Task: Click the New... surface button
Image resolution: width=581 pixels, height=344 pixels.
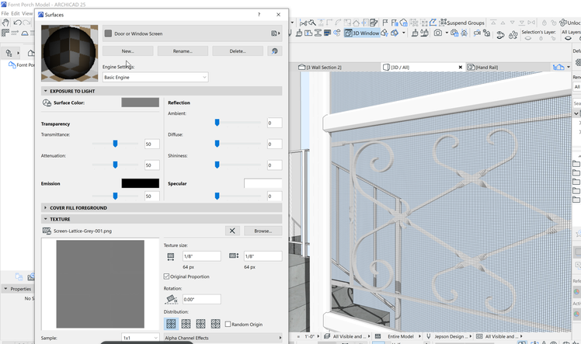Action: [x=128, y=51]
